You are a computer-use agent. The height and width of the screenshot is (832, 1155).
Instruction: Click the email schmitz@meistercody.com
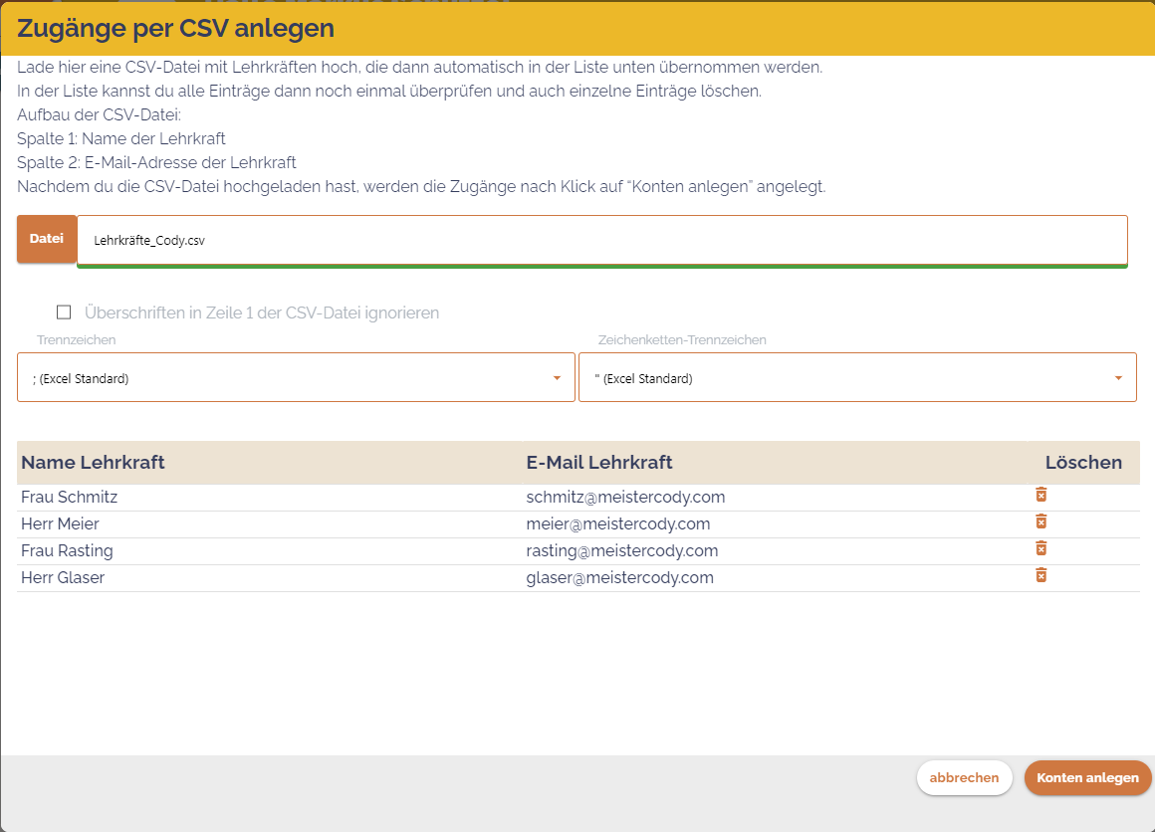click(625, 497)
